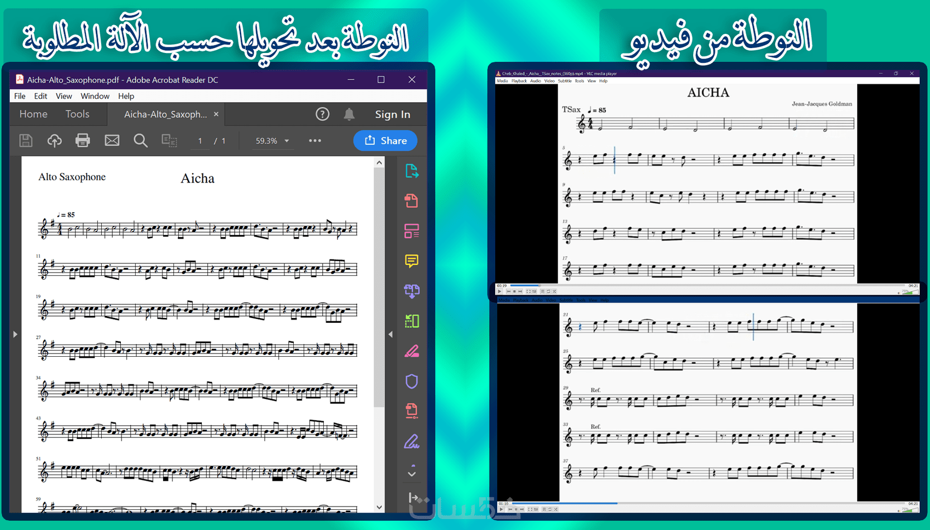
Task: Open the File menu in Acrobat
Action: 20,96
